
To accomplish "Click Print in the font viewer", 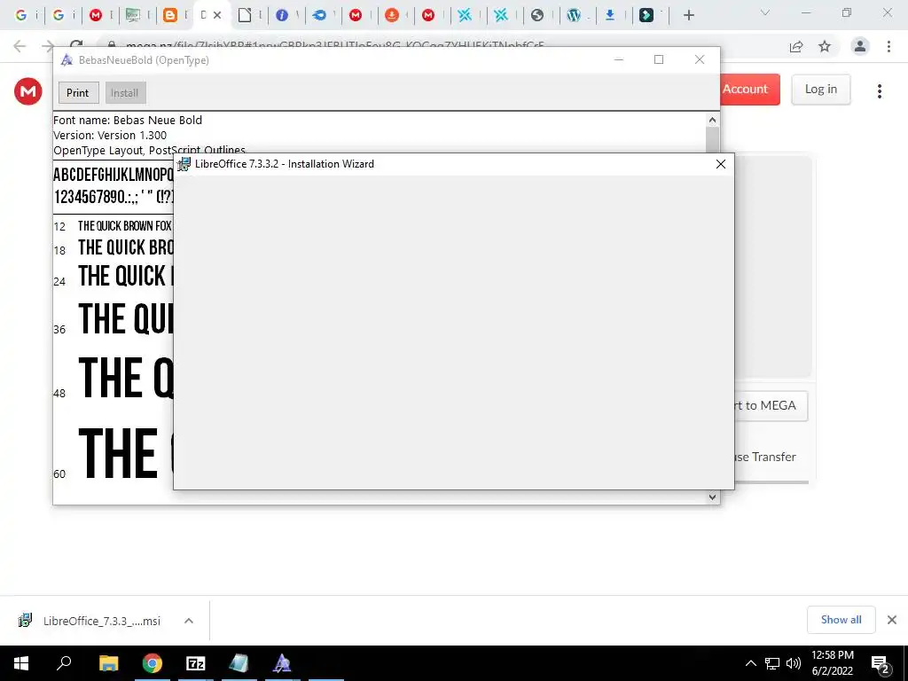I will [78, 92].
